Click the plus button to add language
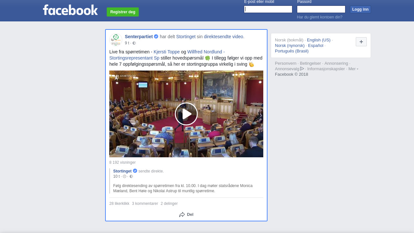The width and height of the screenshot is (414, 233). pos(361,42)
